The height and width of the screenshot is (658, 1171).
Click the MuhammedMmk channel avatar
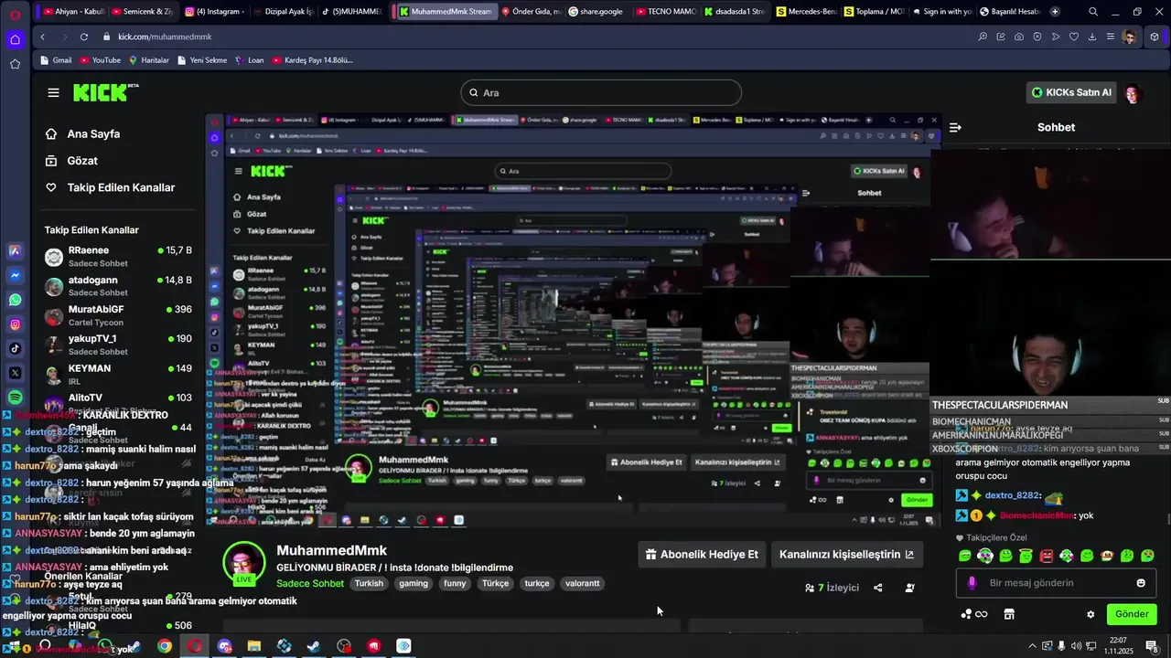244,561
